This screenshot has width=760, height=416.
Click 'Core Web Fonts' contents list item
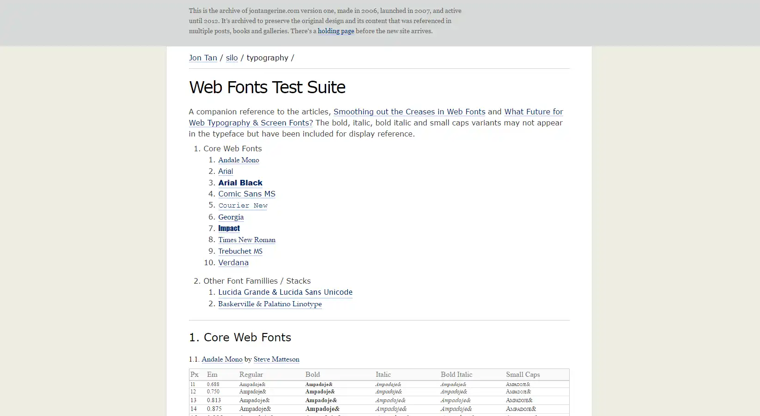232,149
